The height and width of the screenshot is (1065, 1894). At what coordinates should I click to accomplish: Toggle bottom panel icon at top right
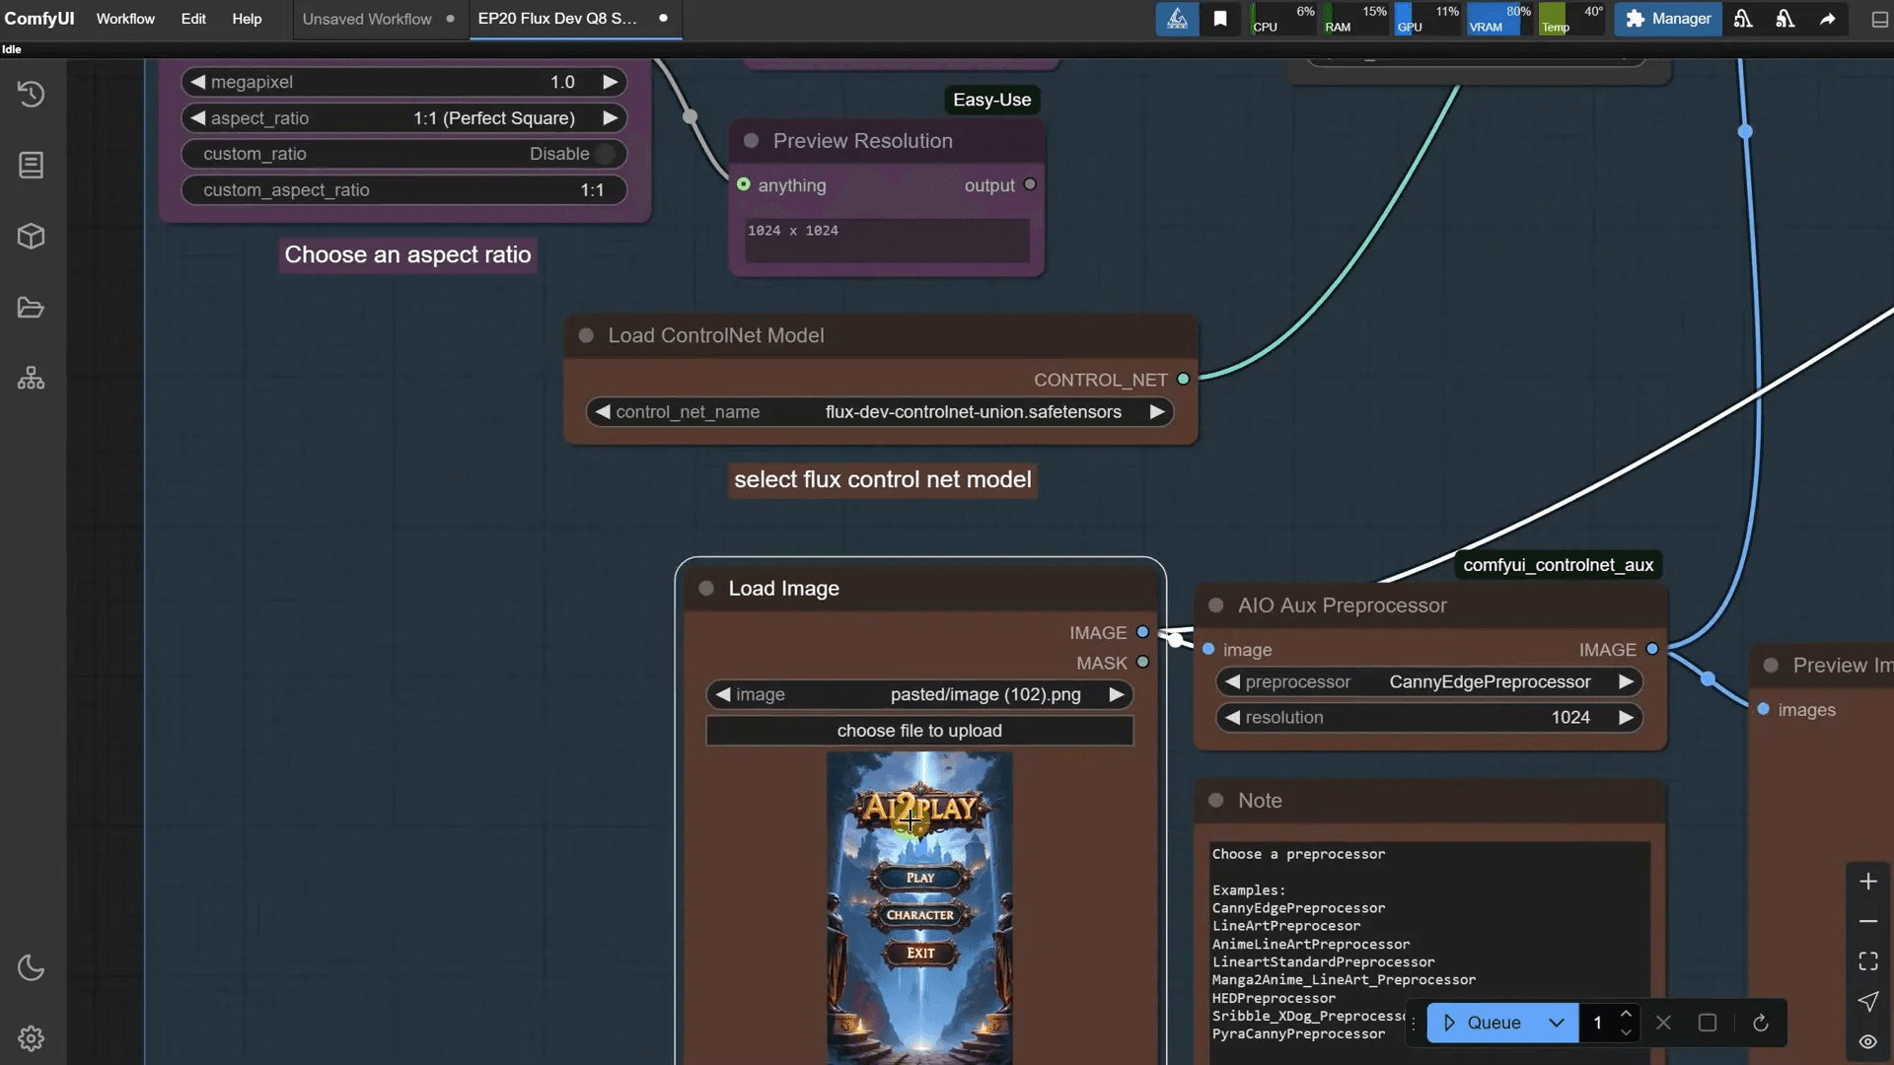[x=1879, y=19]
